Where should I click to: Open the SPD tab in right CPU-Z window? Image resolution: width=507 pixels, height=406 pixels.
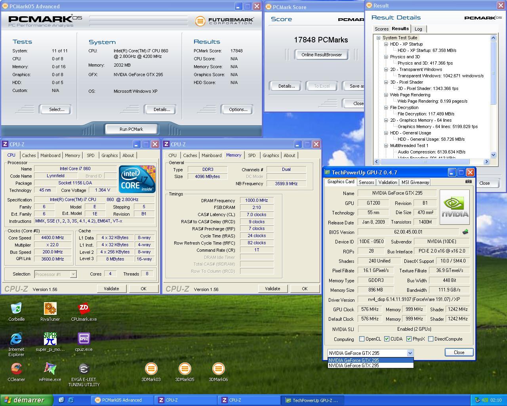click(x=252, y=155)
